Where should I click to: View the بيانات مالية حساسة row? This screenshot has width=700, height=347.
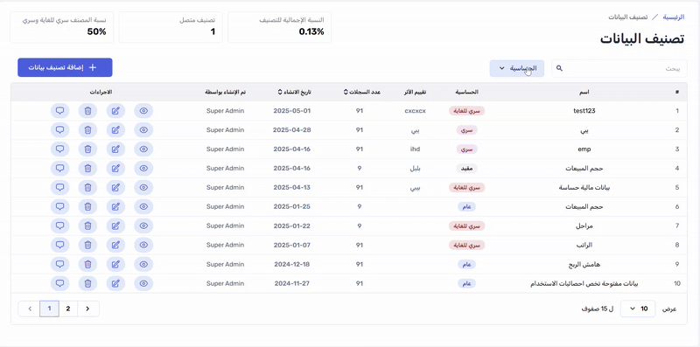click(143, 187)
